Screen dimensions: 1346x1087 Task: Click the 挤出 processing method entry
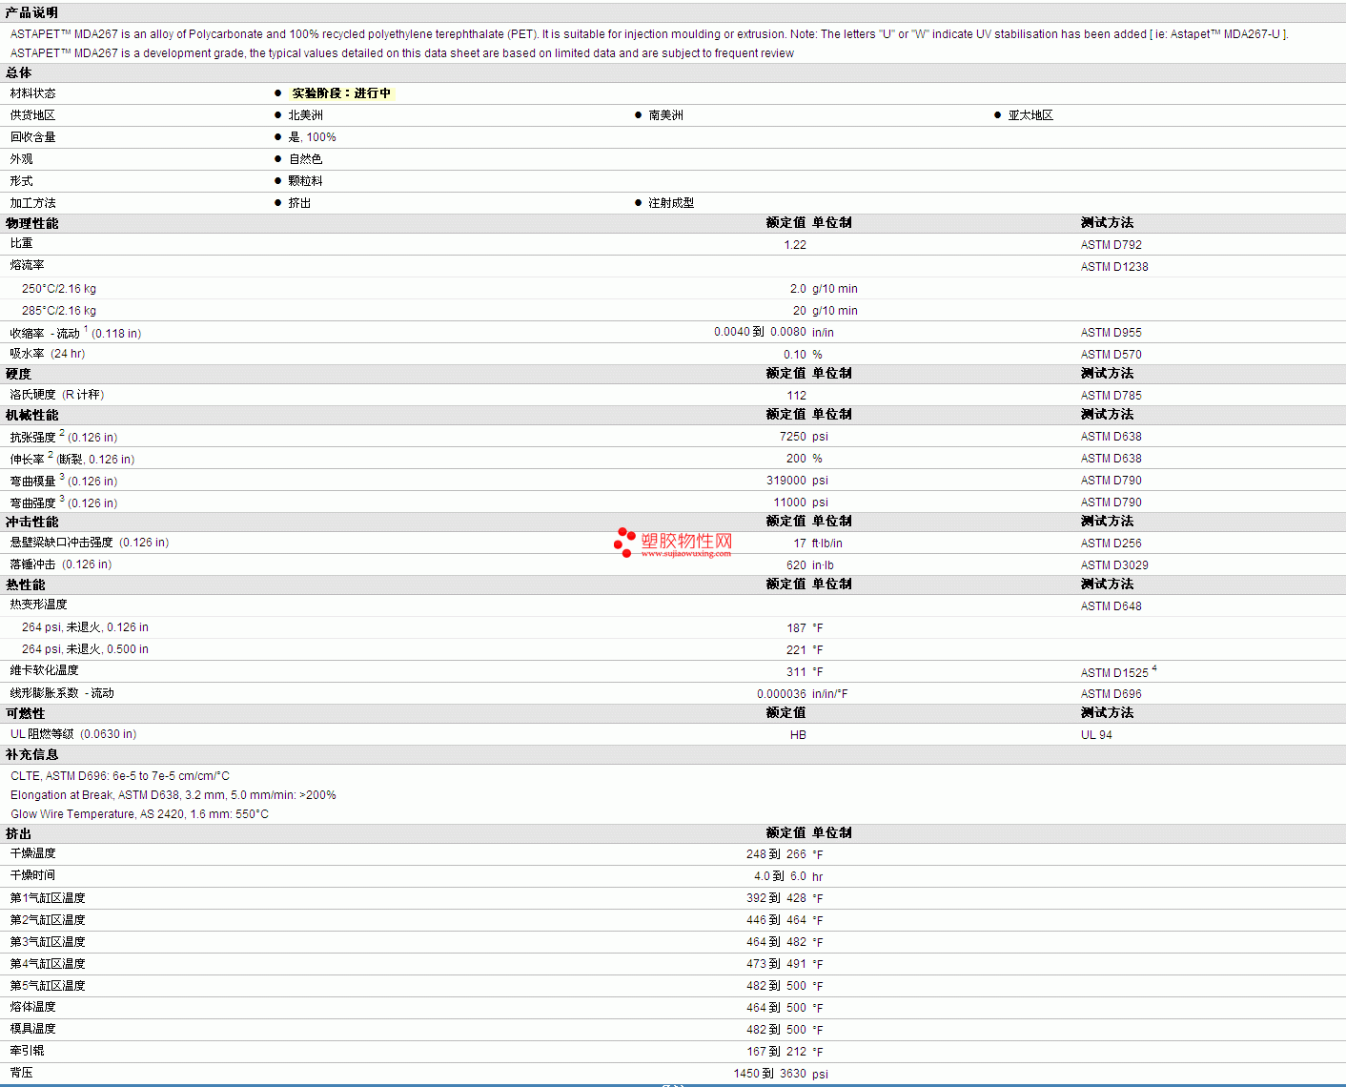pyautogui.click(x=300, y=203)
